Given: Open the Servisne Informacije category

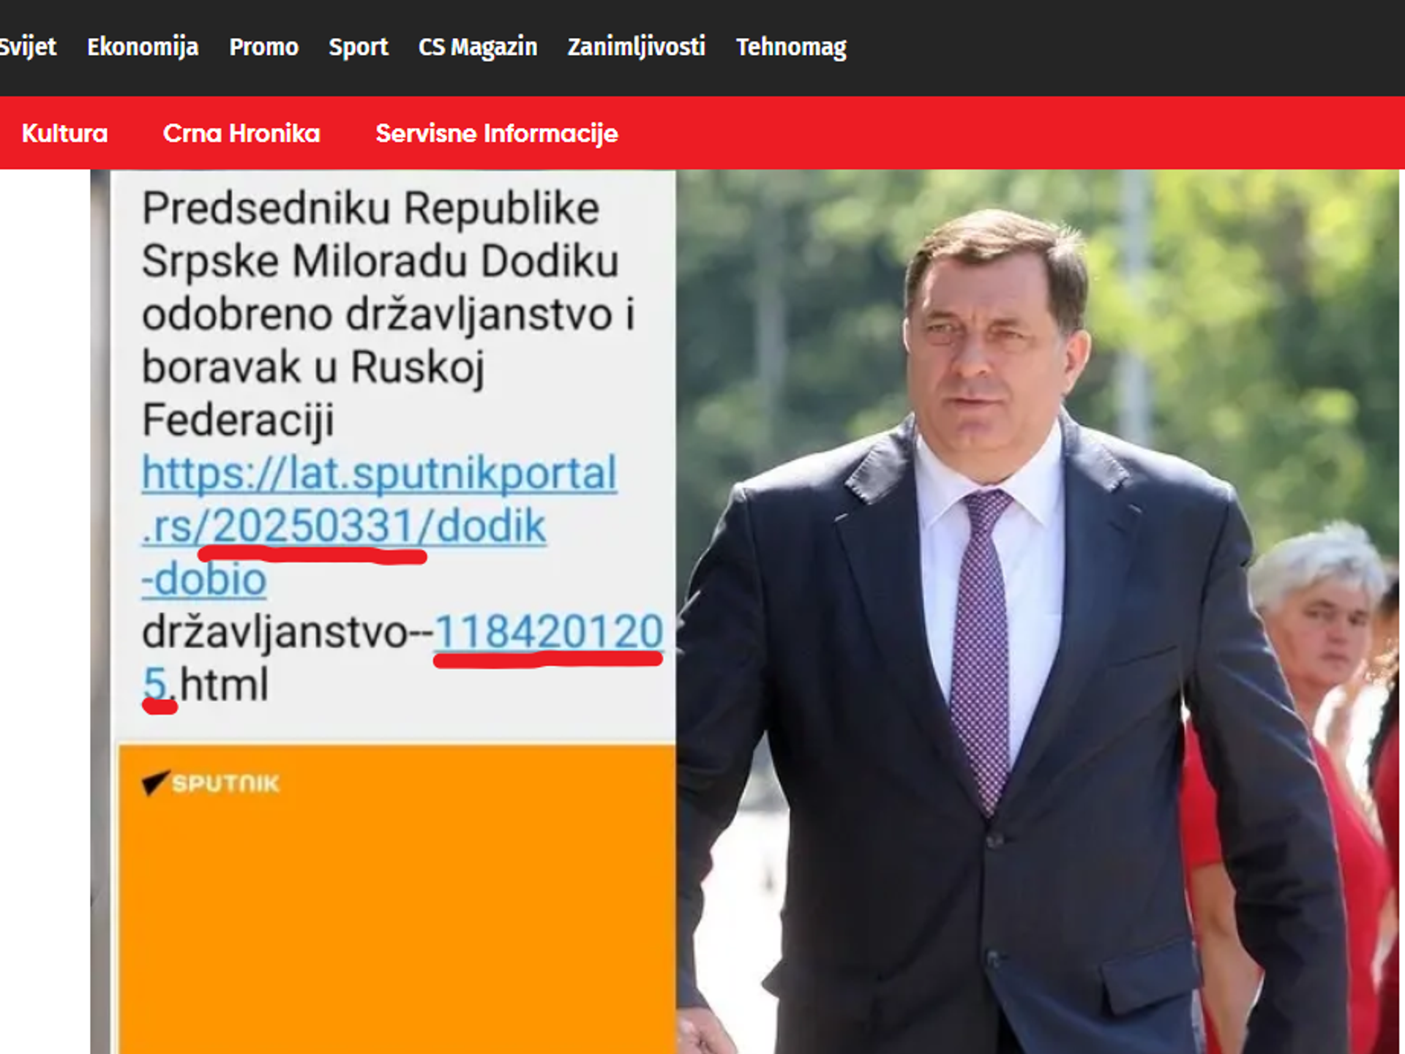Looking at the screenshot, I should 497,133.
